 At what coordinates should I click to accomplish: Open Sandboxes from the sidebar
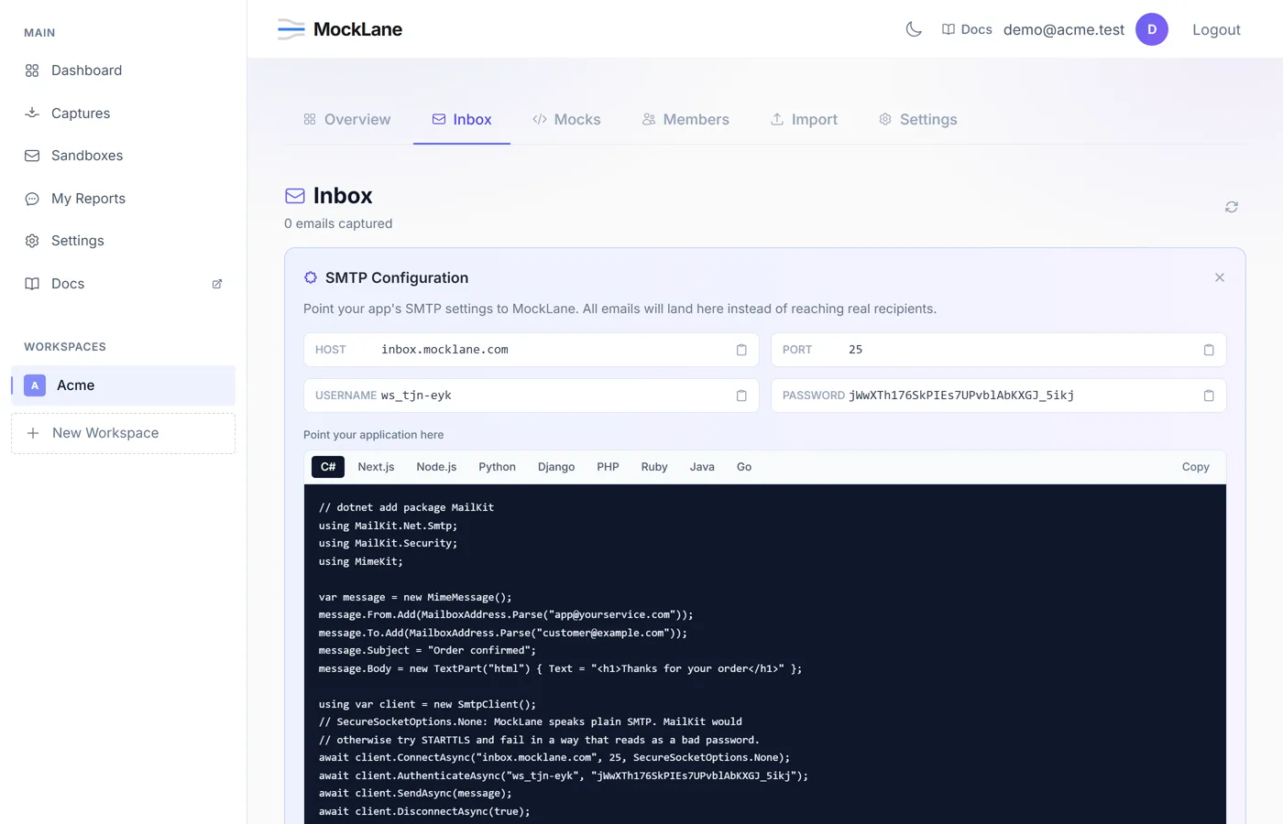123,156
